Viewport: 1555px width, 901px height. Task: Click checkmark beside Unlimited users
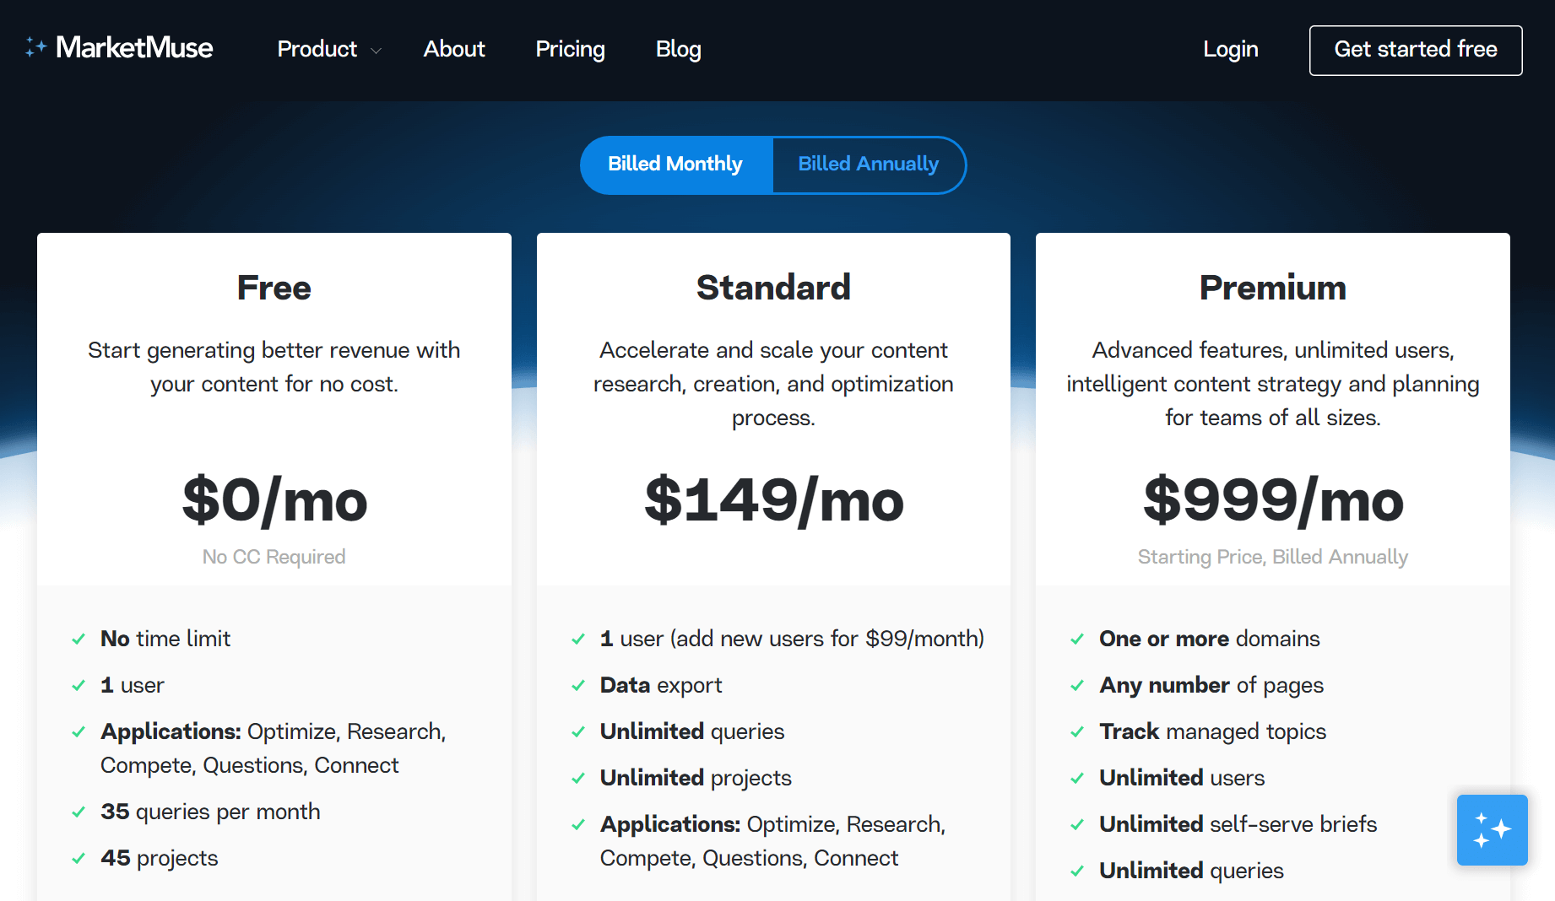1077,779
